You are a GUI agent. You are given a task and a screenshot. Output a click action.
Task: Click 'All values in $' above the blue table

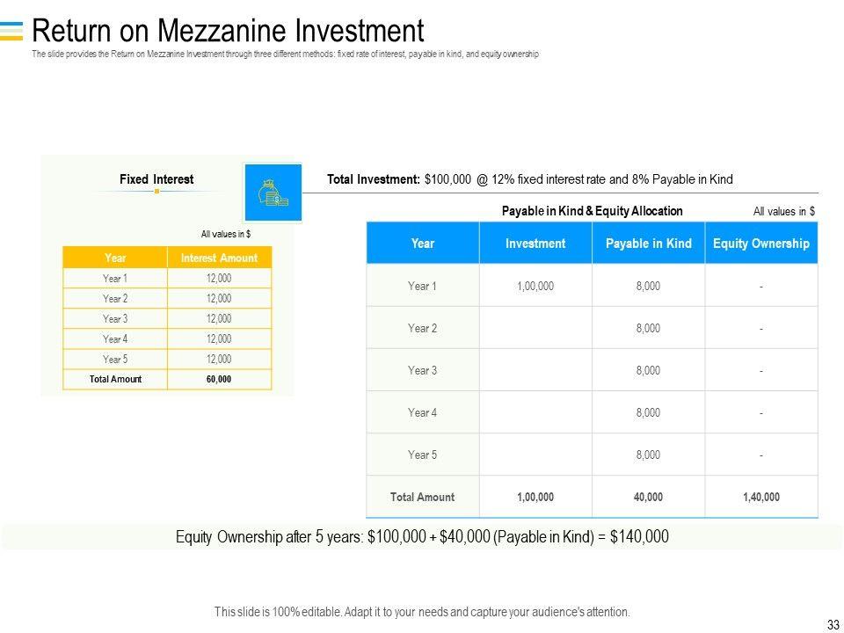[784, 212]
